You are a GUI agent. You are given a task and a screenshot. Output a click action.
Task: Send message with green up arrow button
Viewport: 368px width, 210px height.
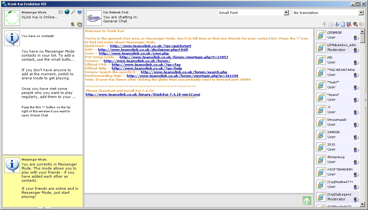coord(307,201)
